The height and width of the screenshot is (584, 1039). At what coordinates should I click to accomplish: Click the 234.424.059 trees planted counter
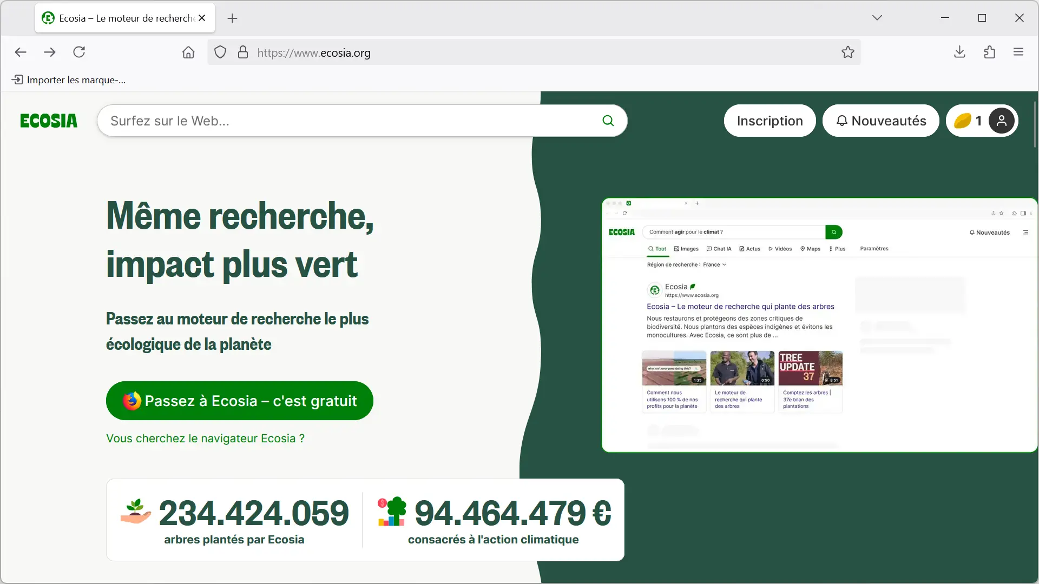point(254,513)
